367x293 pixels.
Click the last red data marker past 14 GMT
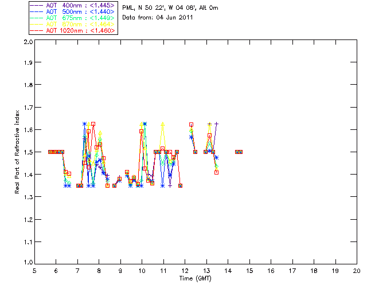point(241,152)
